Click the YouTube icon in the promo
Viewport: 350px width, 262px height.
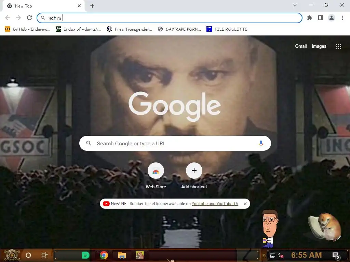(106, 204)
